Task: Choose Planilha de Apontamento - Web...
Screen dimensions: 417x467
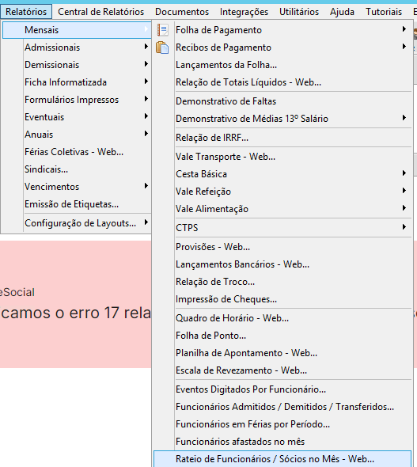Action: point(282,353)
